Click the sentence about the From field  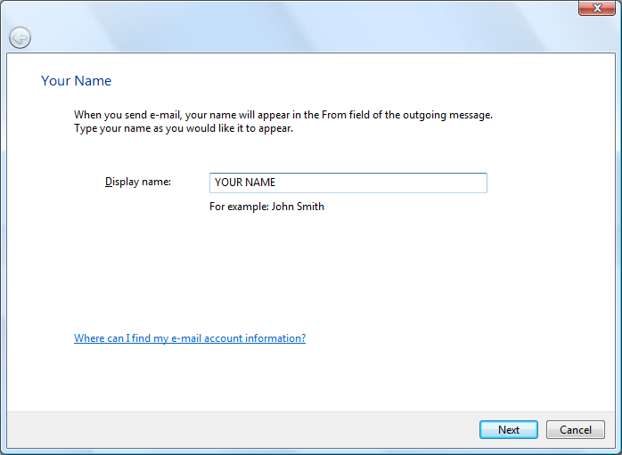click(282, 115)
